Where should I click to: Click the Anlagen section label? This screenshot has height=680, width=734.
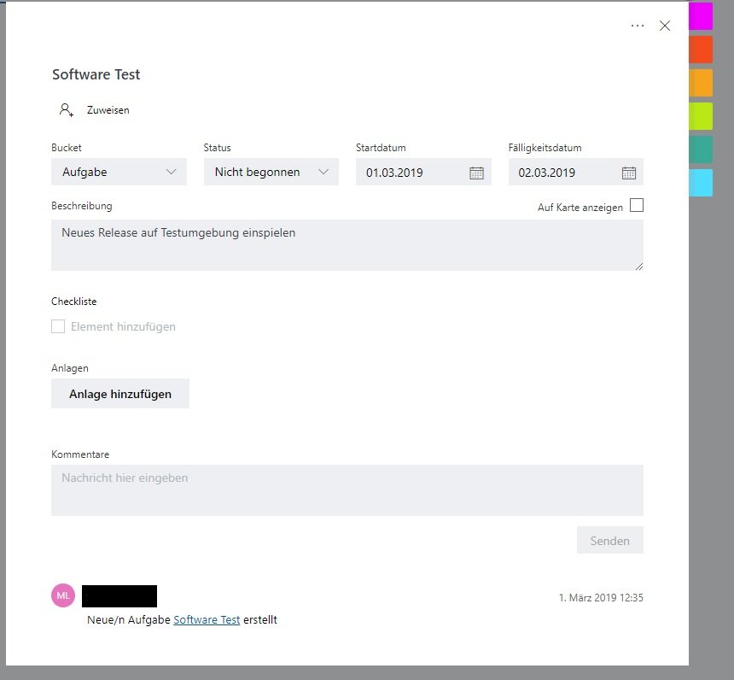coord(70,368)
